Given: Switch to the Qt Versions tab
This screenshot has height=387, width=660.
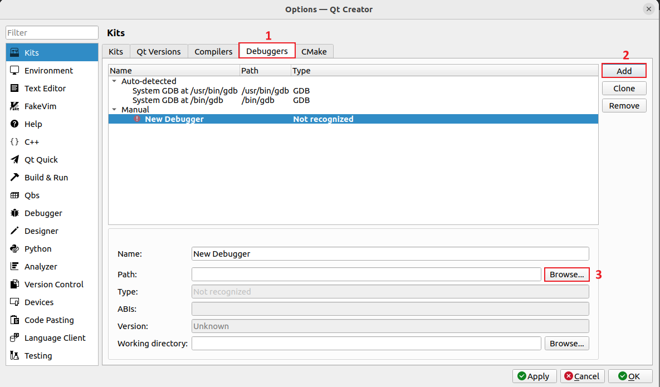Looking at the screenshot, I should tap(159, 51).
